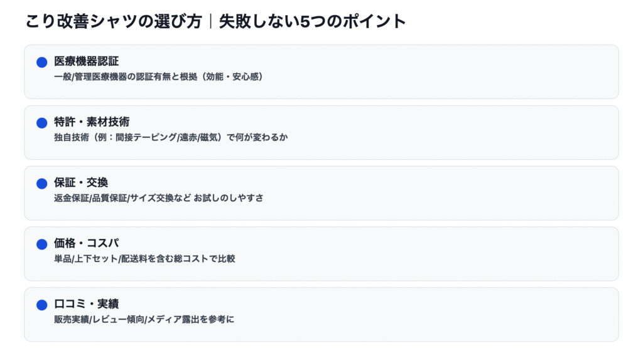Click the blue bullet for 価格・コスパ
The height and width of the screenshot is (358, 643).
coord(42,244)
